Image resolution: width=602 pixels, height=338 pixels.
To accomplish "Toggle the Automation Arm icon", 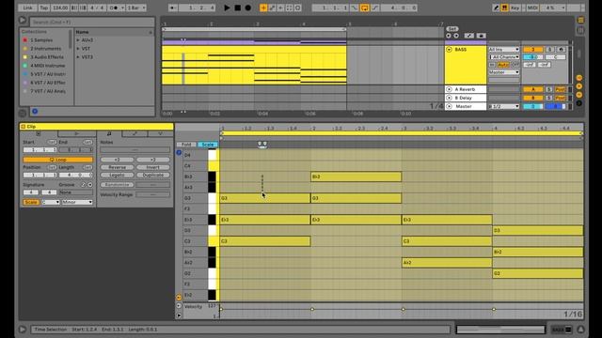I will 272,8.
